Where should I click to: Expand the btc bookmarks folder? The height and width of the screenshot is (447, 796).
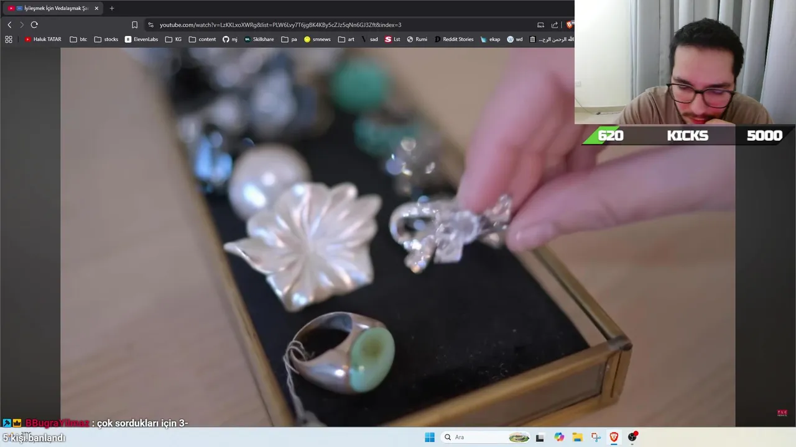click(78, 39)
